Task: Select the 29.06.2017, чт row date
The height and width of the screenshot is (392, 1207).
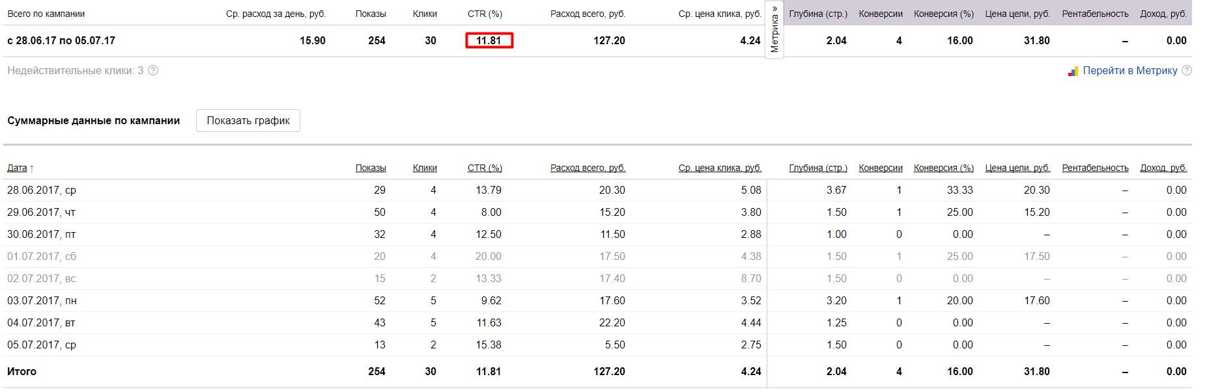Action: click(x=42, y=212)
